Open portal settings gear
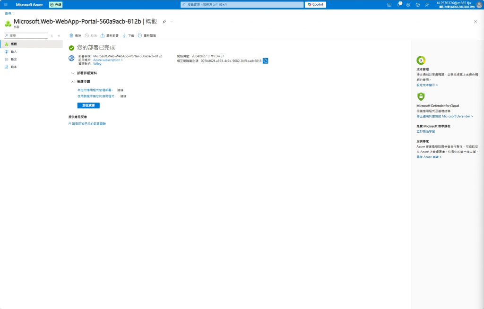Viewport: 484px width, 309px height. click(x=408, y=5)
